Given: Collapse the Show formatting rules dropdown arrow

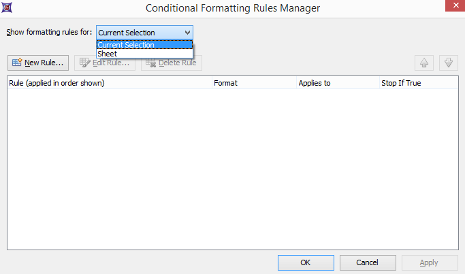Looking at the screenshot, I should (187, 32).
